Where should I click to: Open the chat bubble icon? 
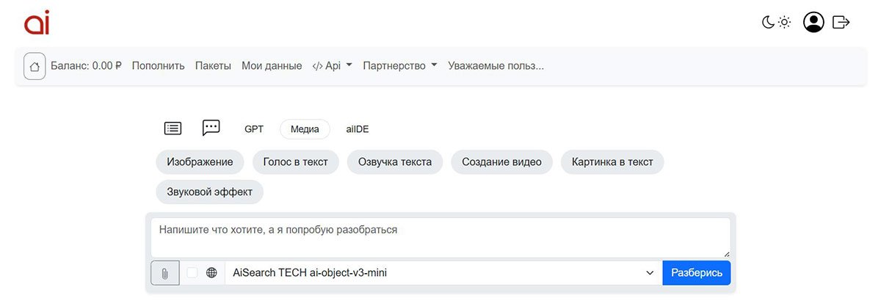(211, 128)
